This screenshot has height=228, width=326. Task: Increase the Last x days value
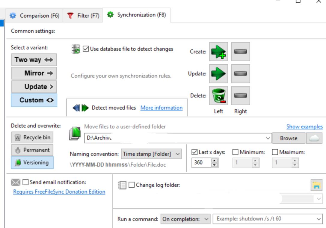click(214, 160)
